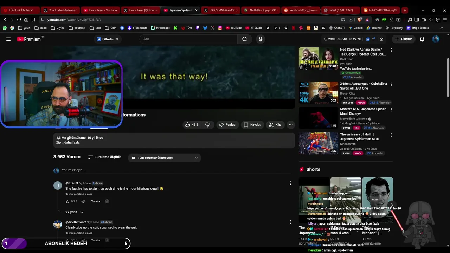Click the Klip clip button

tap(275, 125)
